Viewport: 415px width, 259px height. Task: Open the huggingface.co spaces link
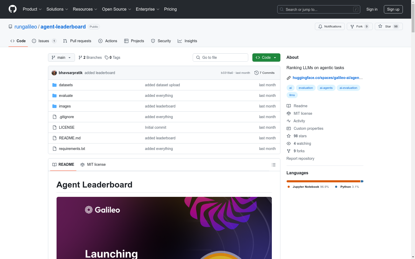pyautogui.click(x=328, y=78)
